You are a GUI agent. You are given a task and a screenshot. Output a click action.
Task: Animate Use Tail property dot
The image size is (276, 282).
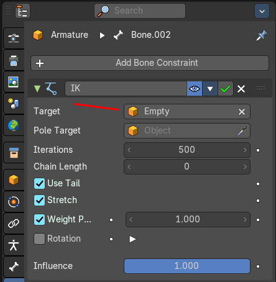point(258,184)
